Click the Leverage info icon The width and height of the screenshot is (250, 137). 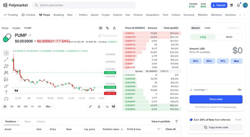[x=206, y=90]
